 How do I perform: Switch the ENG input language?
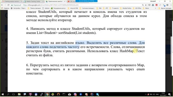pos(157,94)
